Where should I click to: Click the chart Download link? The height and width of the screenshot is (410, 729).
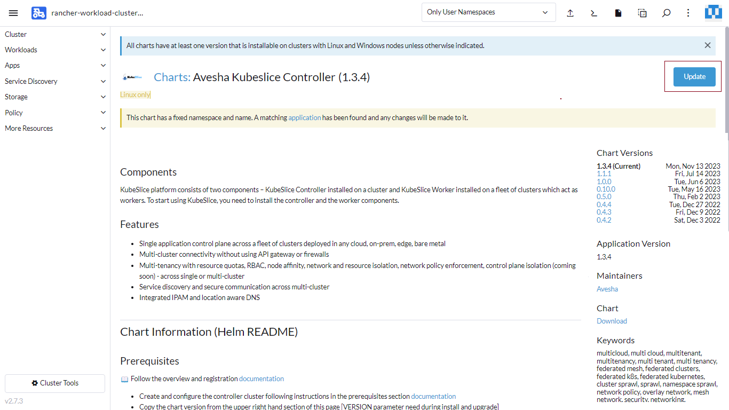coord(612,321)
